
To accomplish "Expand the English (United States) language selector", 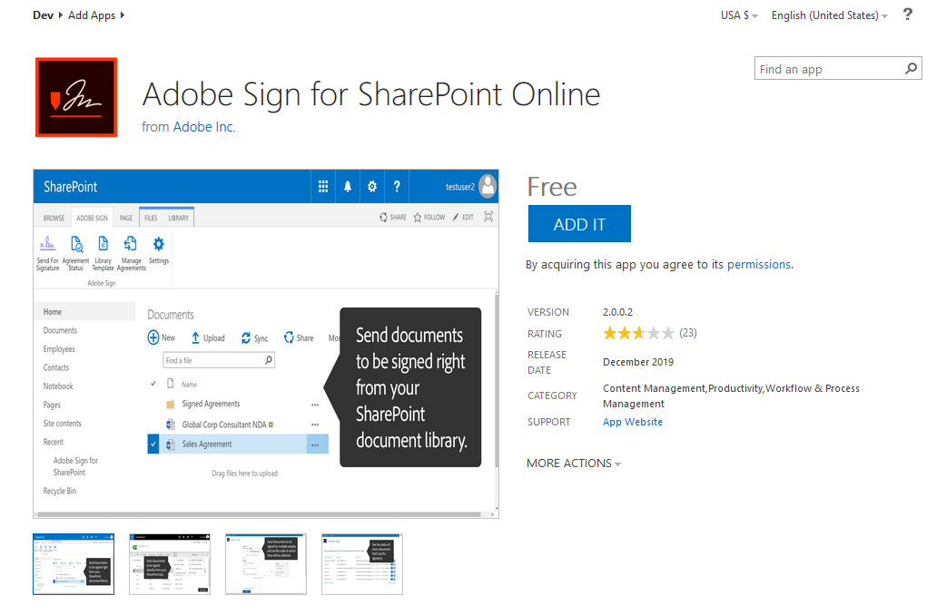I will [827, 15].
